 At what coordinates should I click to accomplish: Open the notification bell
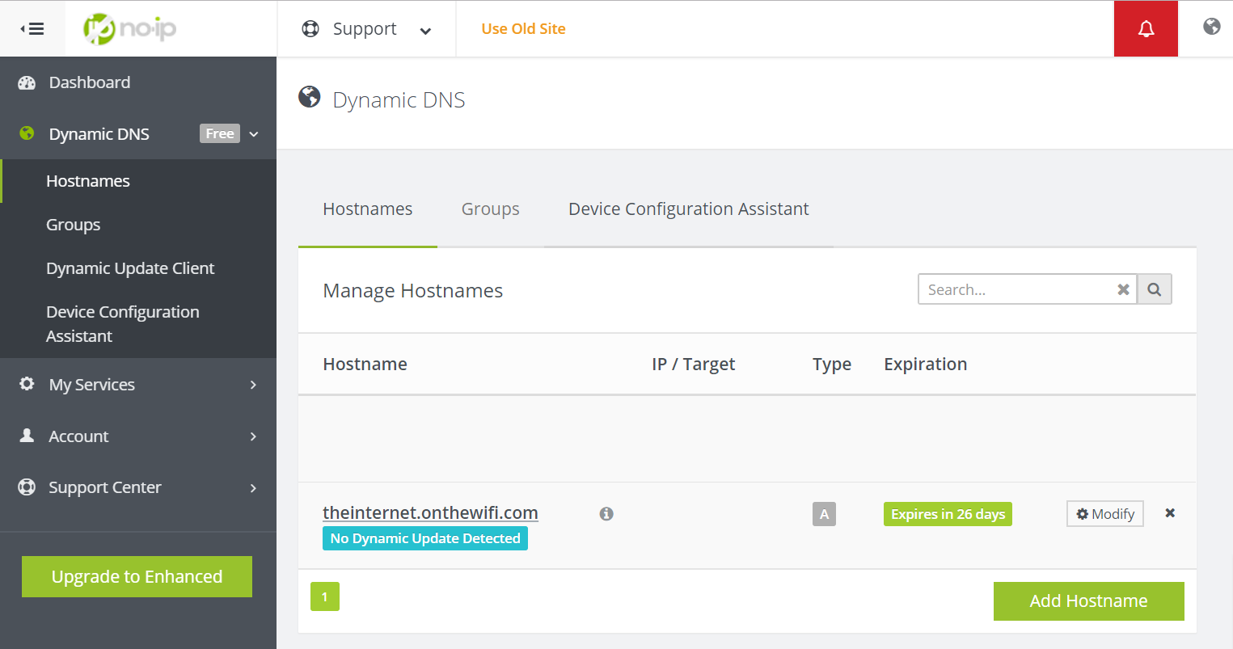[1146, 28]
